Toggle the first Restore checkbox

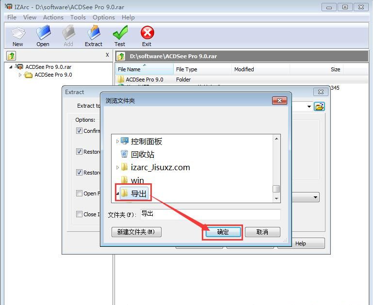[79, 151]
